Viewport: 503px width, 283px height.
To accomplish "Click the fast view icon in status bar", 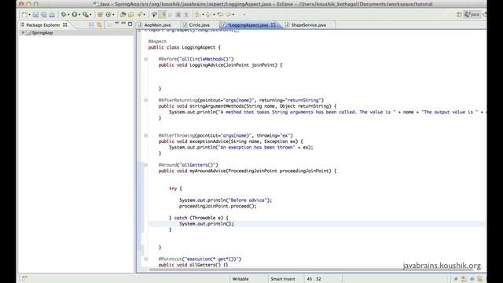I will point(24,278).
